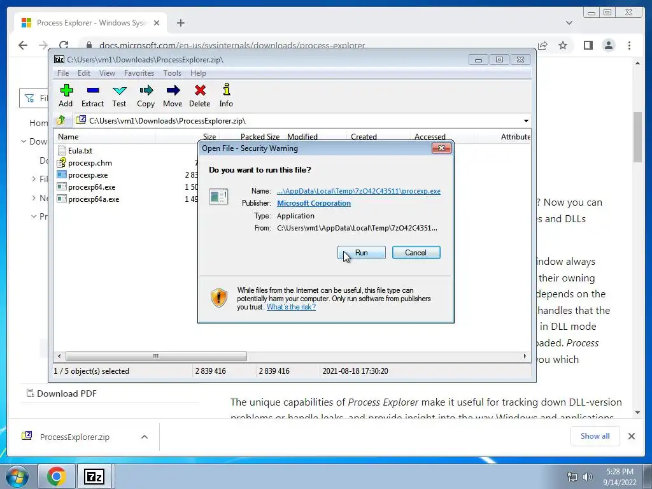Click the Info toolbar icon
This screenshot has height=489, width=652.
tap(226, 96)
